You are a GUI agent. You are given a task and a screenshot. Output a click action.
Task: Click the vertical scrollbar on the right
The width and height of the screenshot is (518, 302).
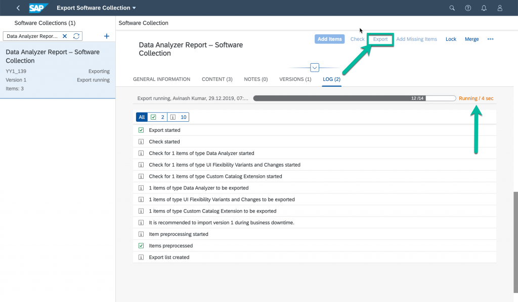click(x=515, y=242)
